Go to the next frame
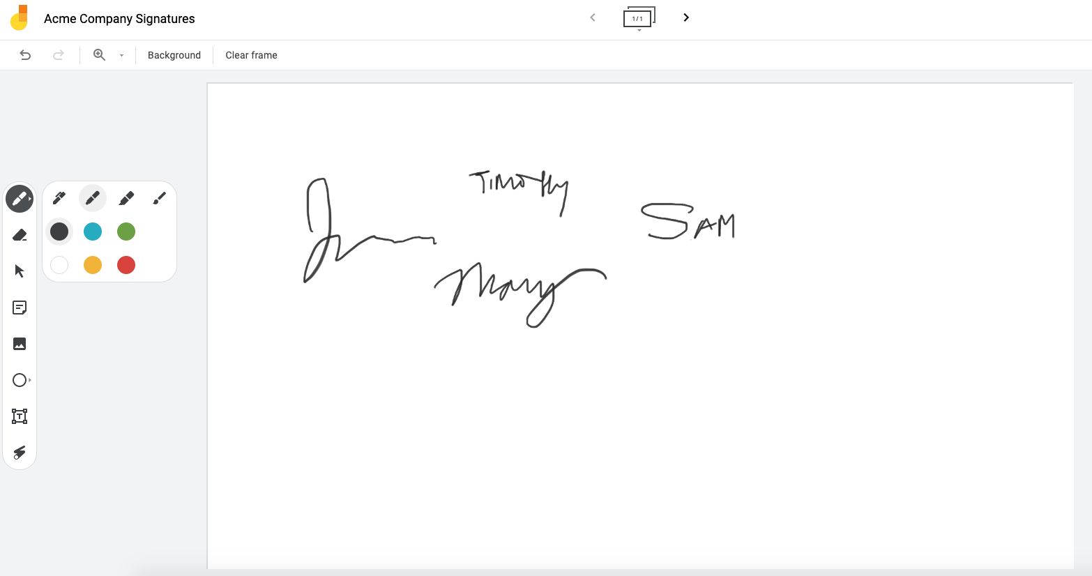1092x576 pixels. pos(686,17)
